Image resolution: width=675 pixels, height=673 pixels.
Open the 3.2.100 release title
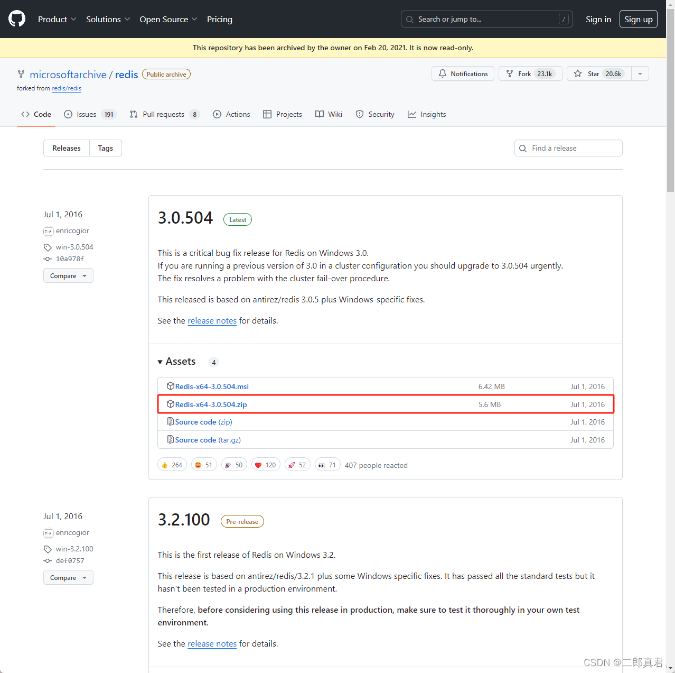click(184, 520)
